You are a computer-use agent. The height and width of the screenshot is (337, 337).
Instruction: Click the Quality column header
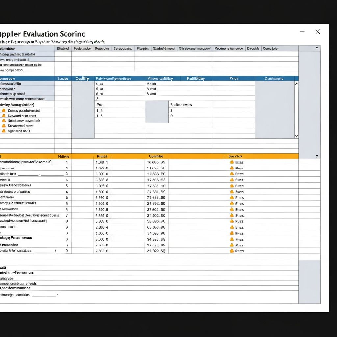(x=82, y=79)
